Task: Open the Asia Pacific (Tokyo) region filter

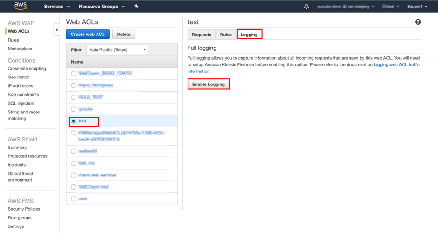Action: point(118,50)
